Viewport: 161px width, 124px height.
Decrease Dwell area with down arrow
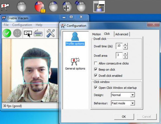[x=125, y=57]
